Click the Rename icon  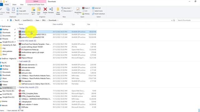pos(51,9)
